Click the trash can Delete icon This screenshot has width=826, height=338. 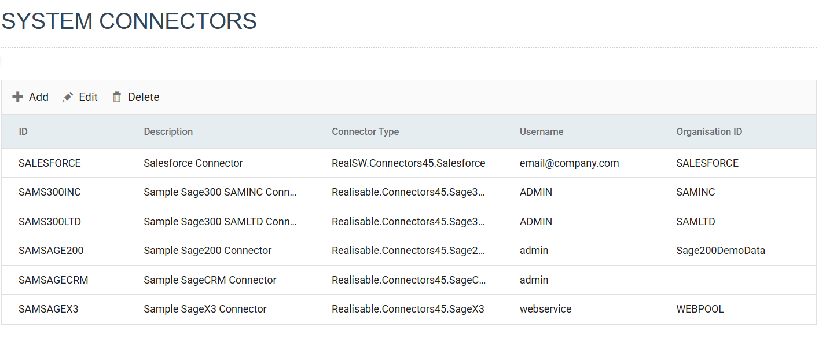click(117, 97)
